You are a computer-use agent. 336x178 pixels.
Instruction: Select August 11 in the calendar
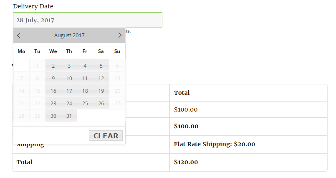[x=85, y=78]
